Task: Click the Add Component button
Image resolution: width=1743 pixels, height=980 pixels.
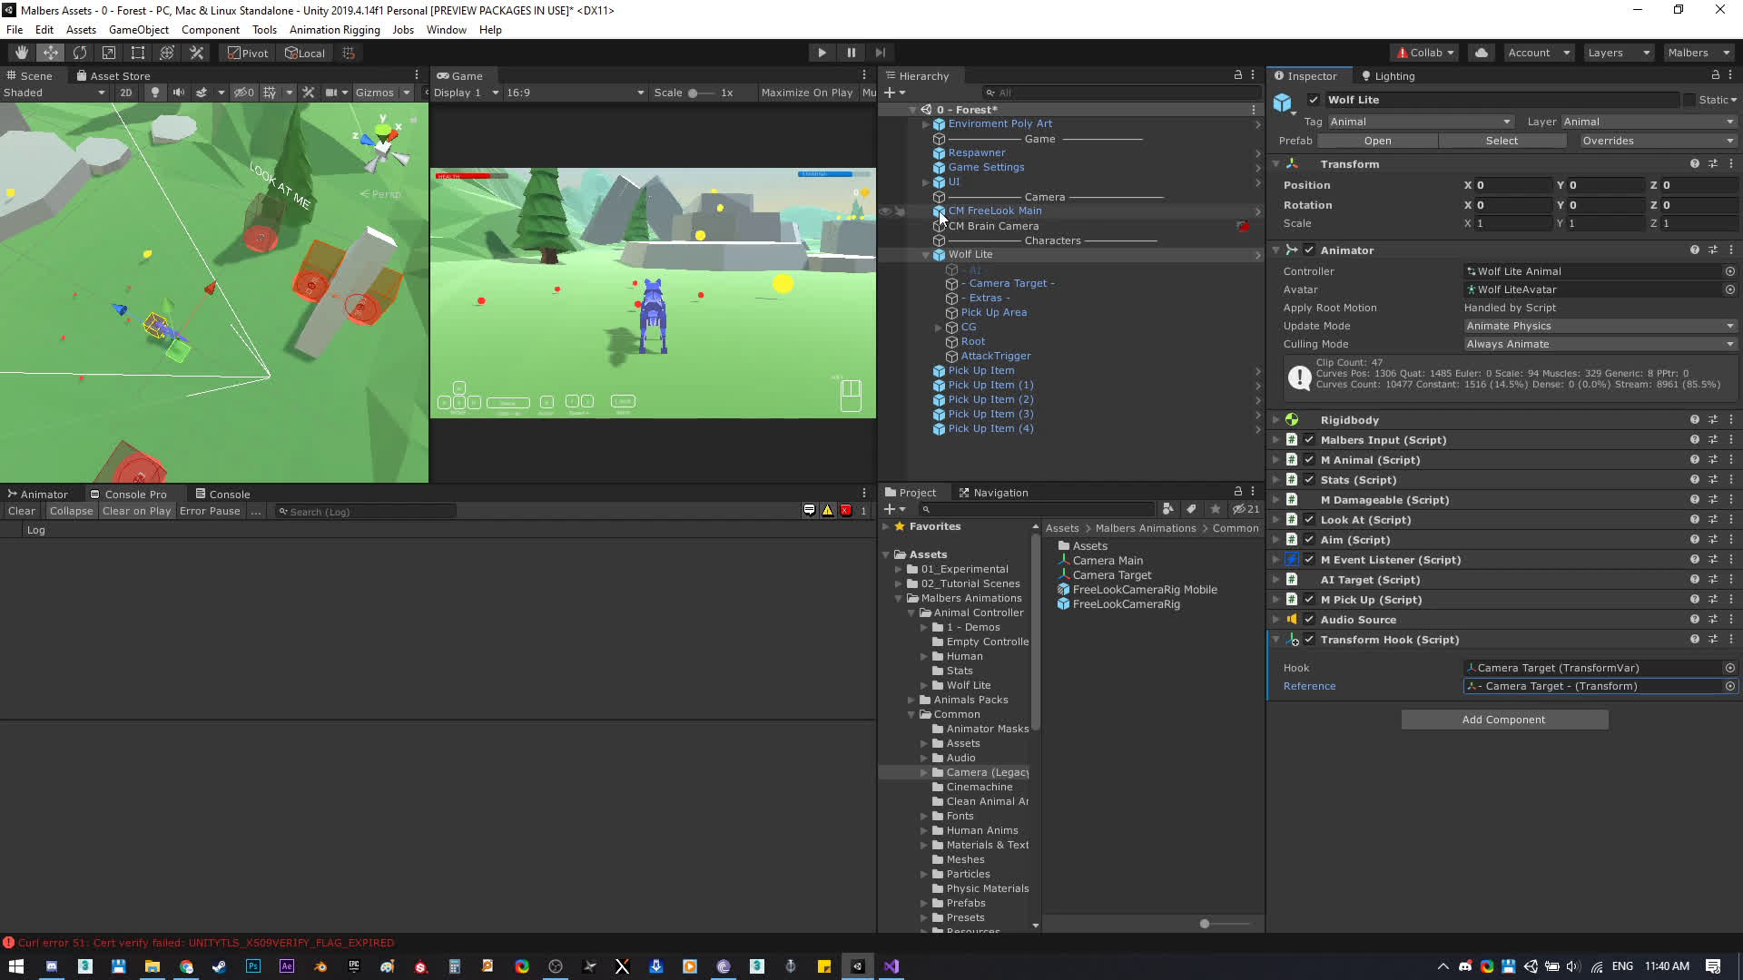Action: tap(1503, 720)
